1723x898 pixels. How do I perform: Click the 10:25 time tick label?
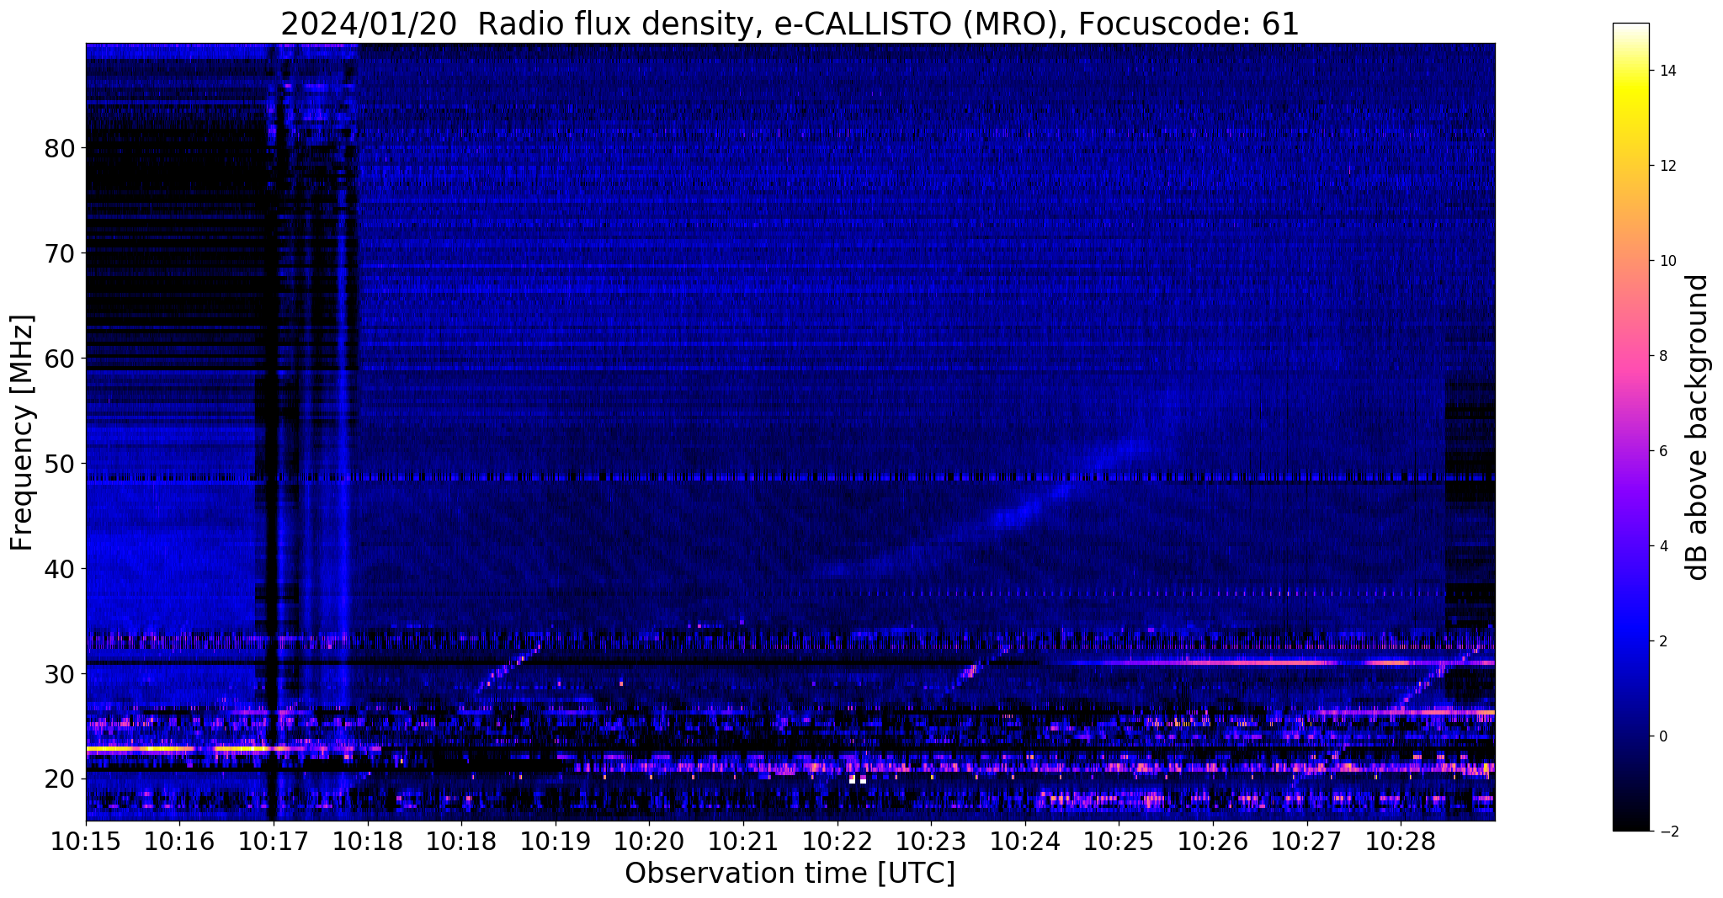(x=1119, y=842)
